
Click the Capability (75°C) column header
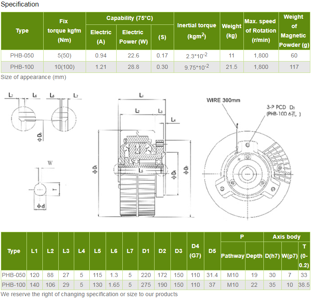[130, 18]
